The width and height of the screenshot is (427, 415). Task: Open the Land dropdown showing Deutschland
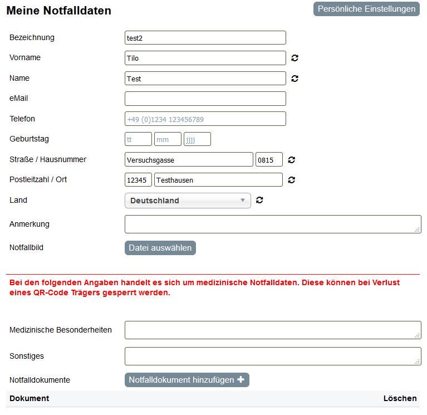coord(188,201)
